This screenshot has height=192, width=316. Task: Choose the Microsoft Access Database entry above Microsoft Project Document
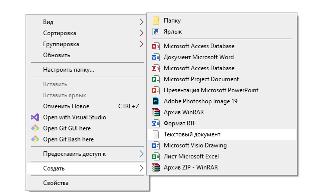[x=222, y=68]
